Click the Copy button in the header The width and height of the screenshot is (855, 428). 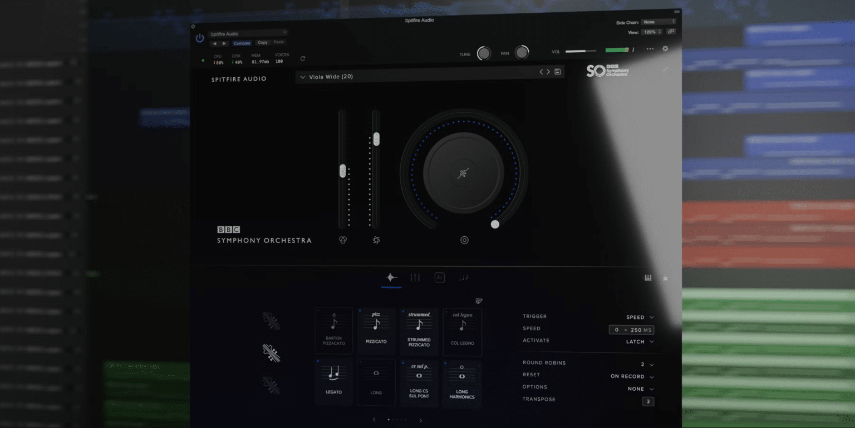(x=263, y=43)
